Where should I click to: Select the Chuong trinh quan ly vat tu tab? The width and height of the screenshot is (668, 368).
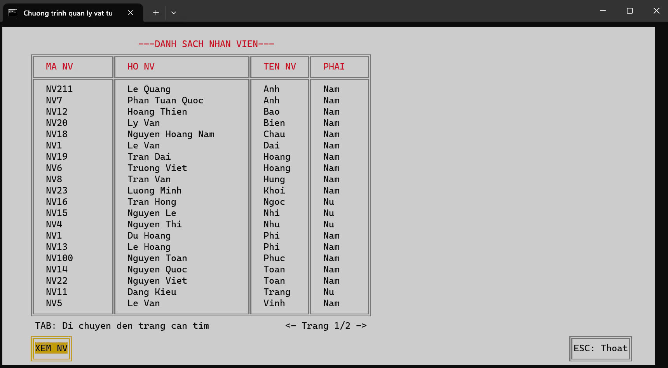73,13
